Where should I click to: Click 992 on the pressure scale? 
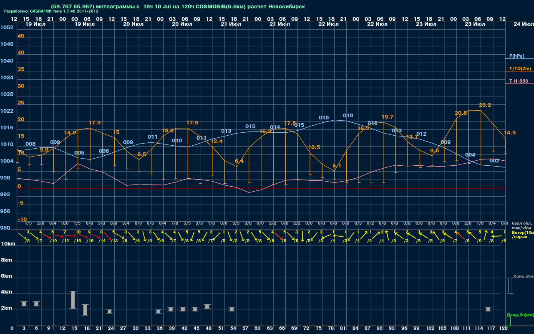(5, 195)
